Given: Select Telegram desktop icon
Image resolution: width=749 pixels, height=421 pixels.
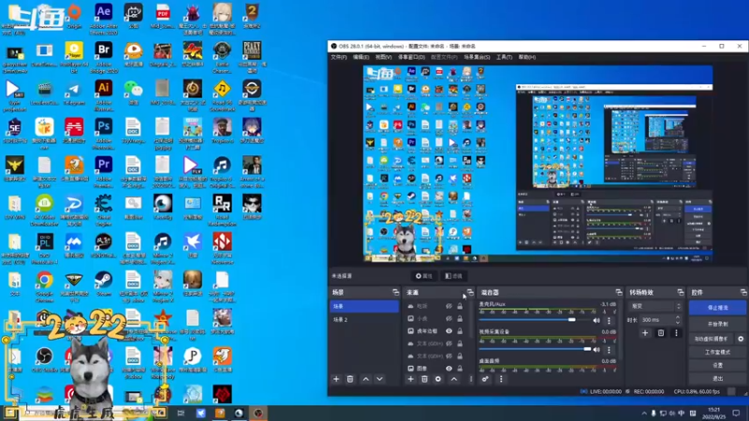Looking at the screenshot, I should (x=74, y=93).
